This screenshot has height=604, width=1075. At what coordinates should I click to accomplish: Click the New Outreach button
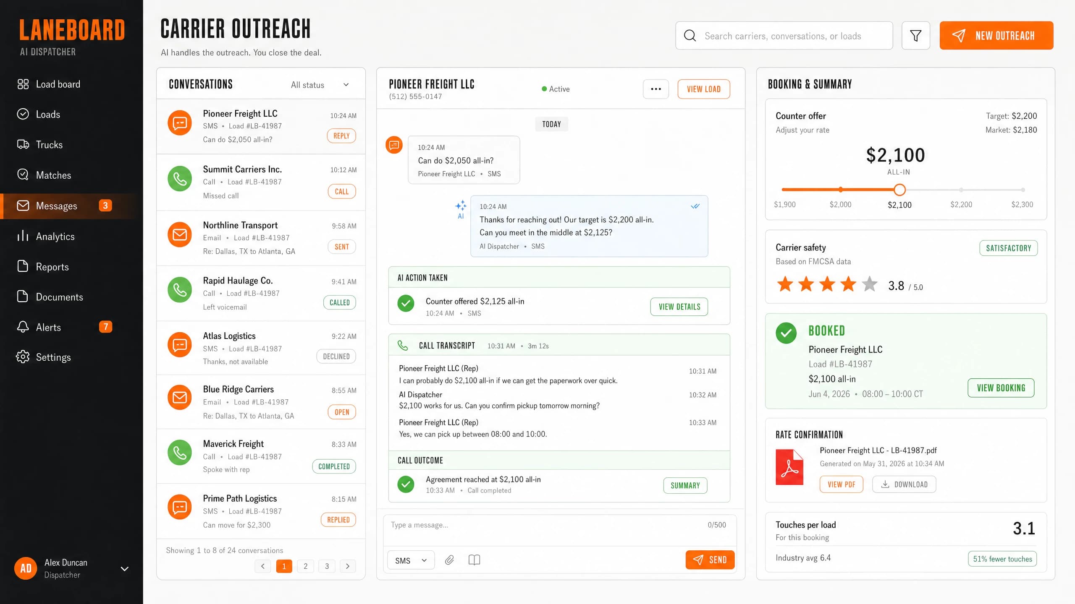coord(996,36)
